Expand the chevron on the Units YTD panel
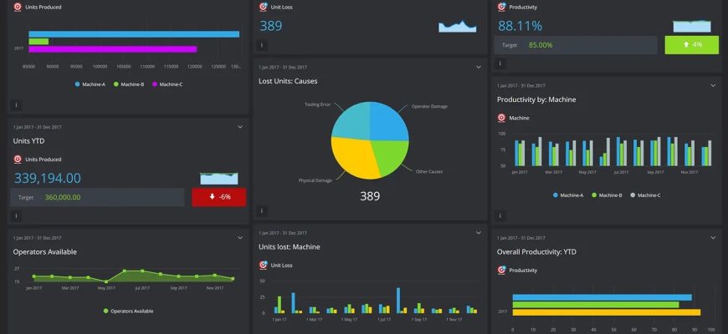 pyautogui.click(x=240, y=127)
